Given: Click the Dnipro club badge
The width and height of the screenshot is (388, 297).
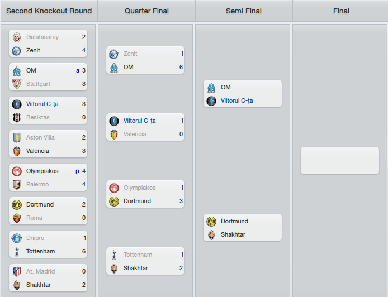Looking at the screenshot, I should pos(17,238).
